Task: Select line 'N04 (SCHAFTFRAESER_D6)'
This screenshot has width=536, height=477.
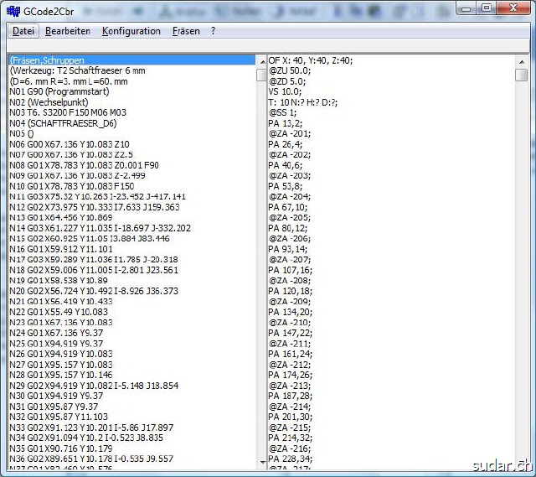Action: pos(132,123)
